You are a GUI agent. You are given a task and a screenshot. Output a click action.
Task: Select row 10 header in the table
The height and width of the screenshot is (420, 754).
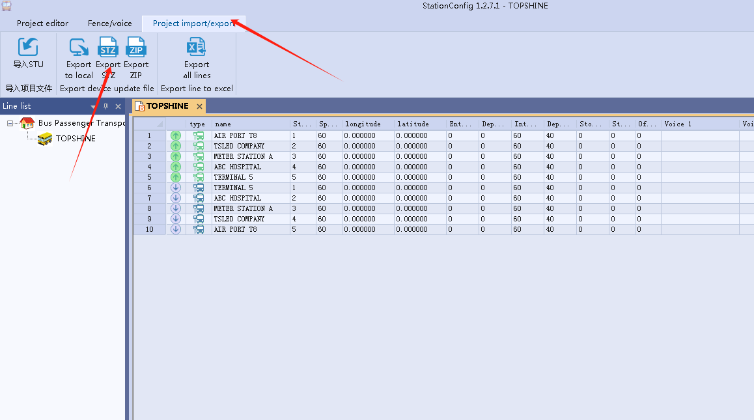click(149, 229)
